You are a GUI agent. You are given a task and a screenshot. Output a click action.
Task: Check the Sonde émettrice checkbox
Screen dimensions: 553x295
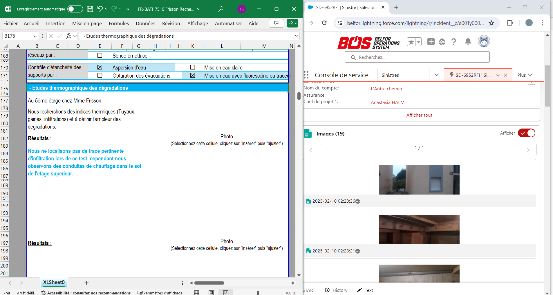(x=100, y=55)
